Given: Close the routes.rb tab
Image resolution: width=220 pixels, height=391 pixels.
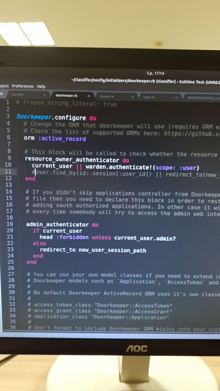Looking at the screenshot, I should [133, 97].
